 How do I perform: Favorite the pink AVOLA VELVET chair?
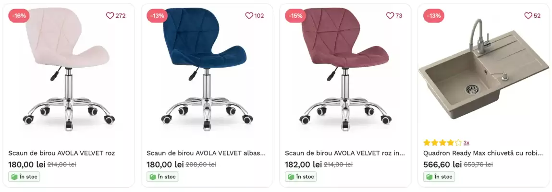point(110,16)
